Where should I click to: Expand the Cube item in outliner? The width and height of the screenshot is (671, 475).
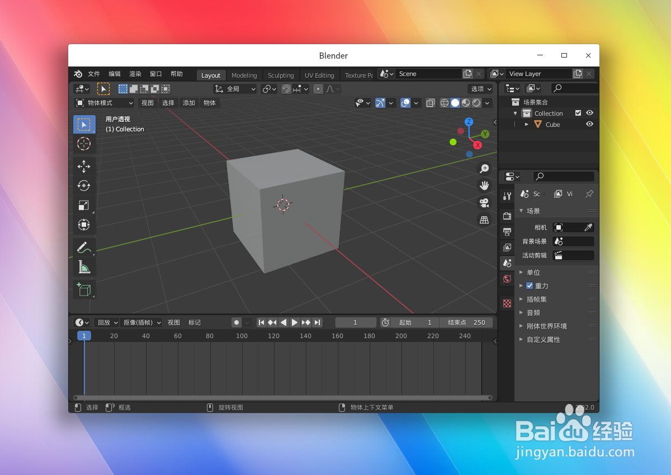click(x=527, y=125)
